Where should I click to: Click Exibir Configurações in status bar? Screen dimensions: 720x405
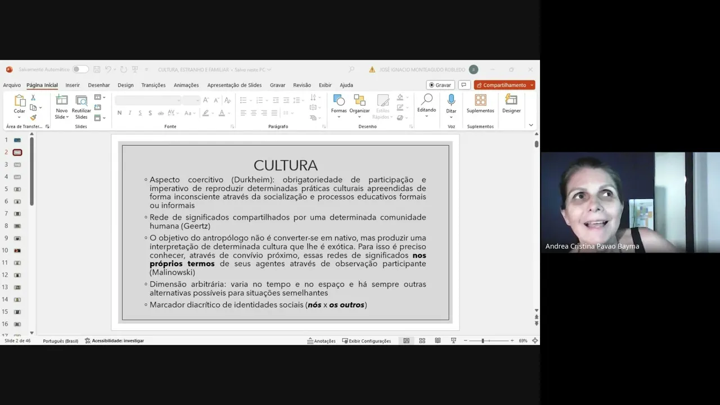pyautogui.click(x=366, y=341)
